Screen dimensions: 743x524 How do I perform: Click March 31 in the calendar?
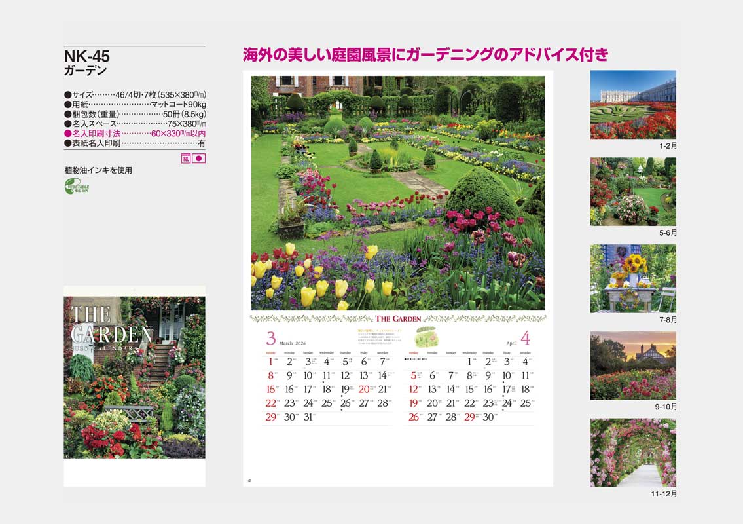click(x=308, y=417)
